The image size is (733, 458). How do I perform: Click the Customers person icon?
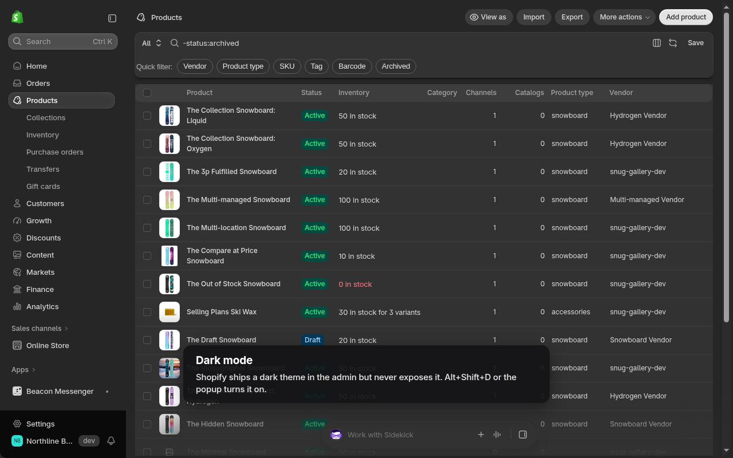click(17, 203)
